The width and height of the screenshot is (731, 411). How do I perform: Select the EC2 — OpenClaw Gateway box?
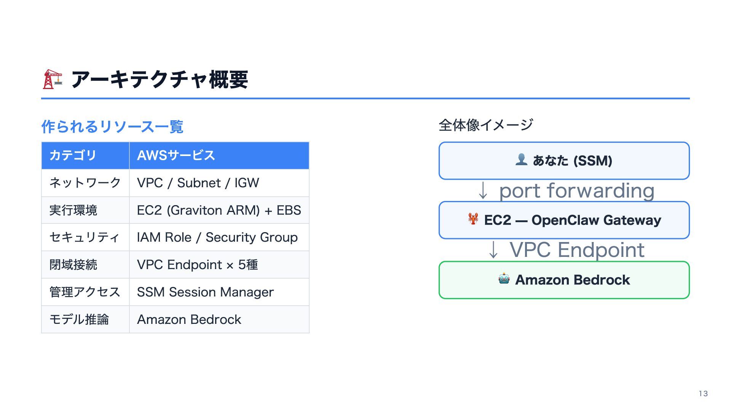[564, 220]
